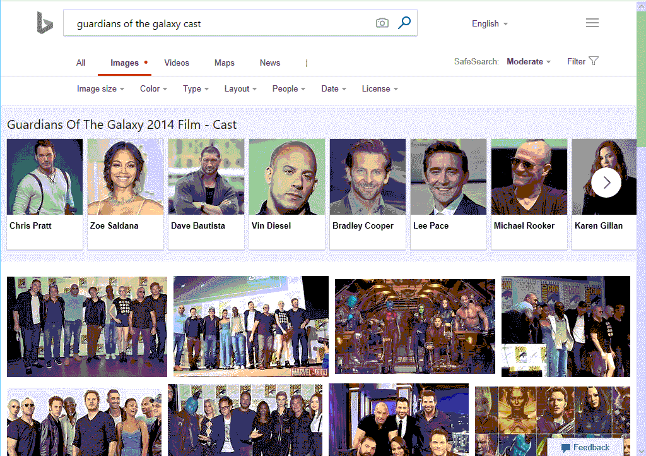Expand the People filter
Viewport: 646px width, 456px height.
coord(288,88)
